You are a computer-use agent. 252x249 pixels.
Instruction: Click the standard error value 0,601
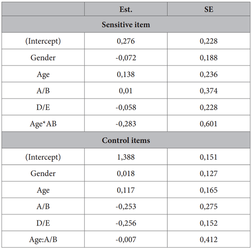point(209,124)
